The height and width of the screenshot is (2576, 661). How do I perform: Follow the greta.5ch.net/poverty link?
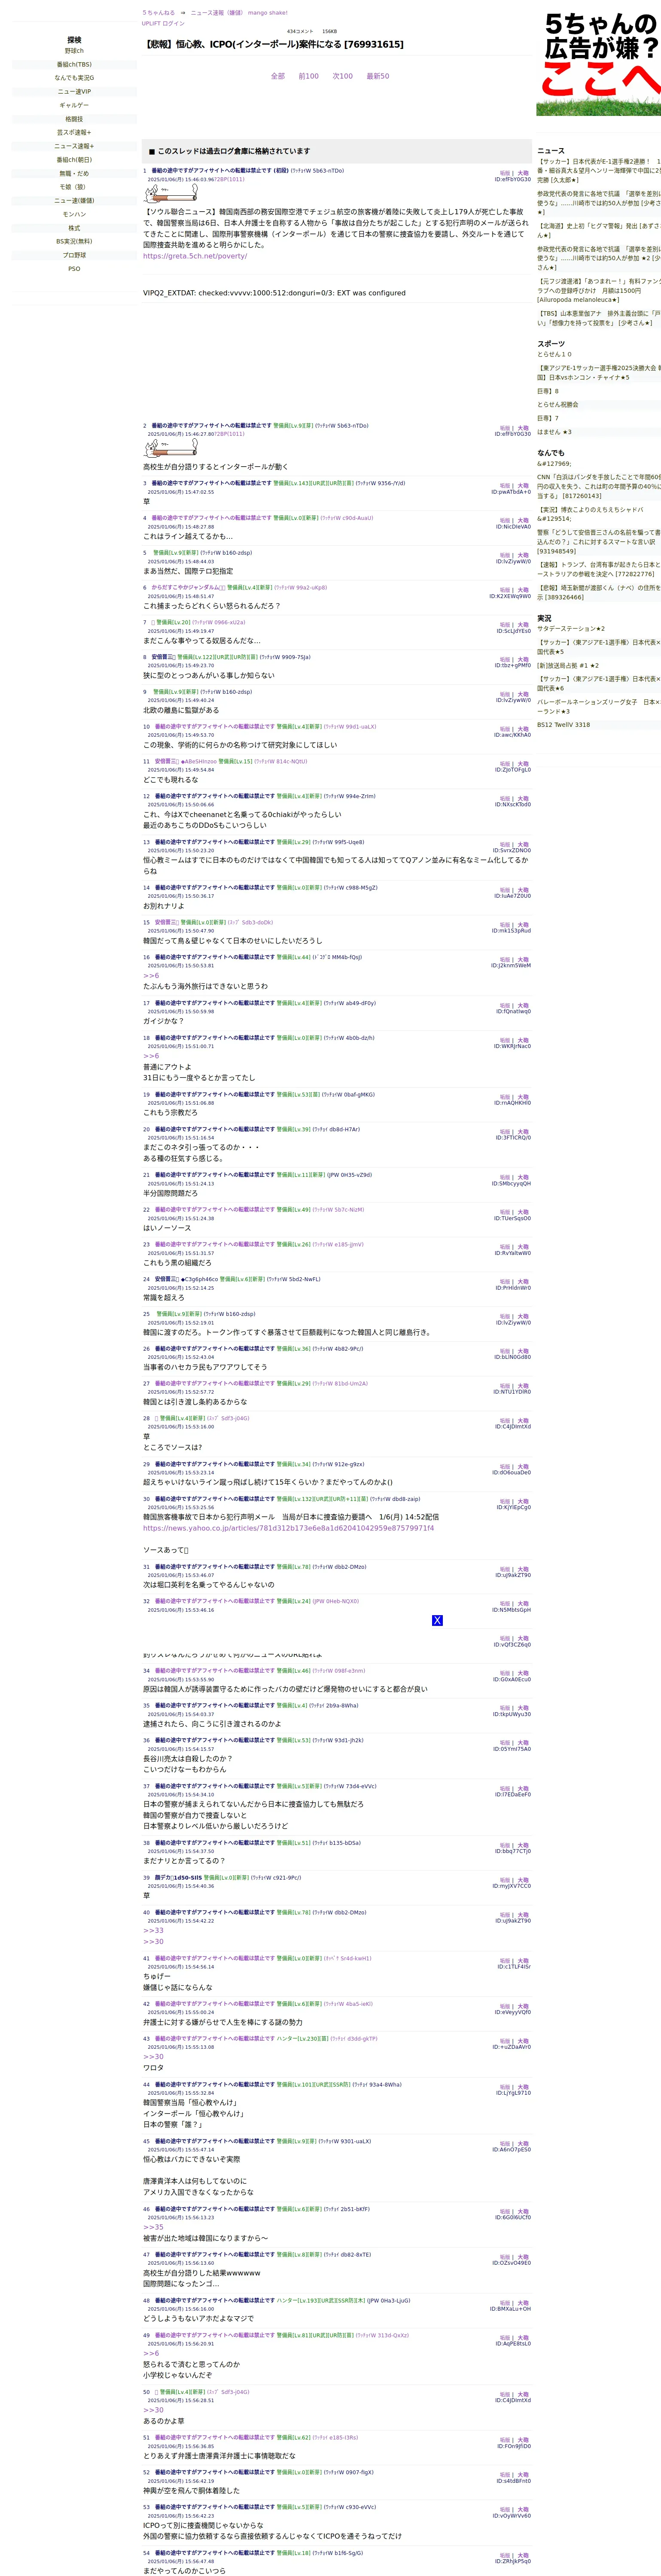coord(195,256)
